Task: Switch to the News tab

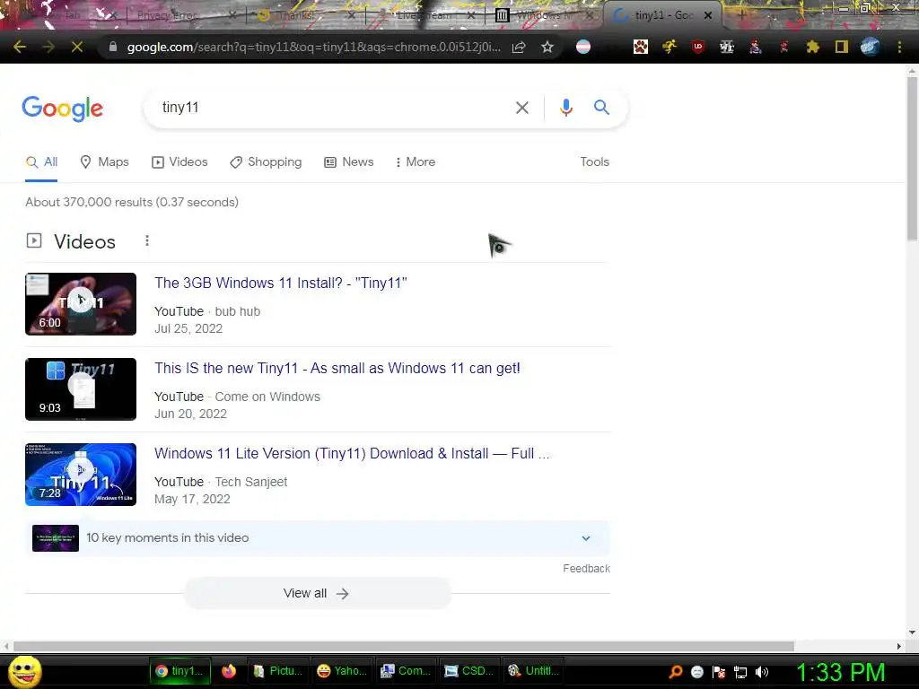Action: coord(349,162)
